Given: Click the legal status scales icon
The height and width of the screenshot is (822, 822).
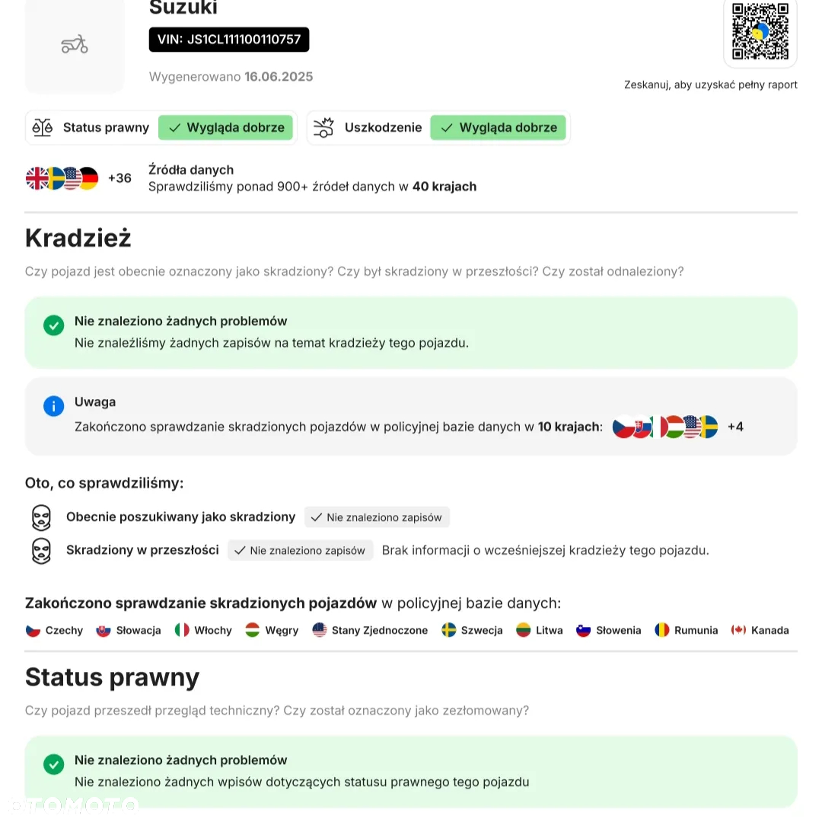Looking at the screenshot, I should pyautogui.click(x=43, y=127).
